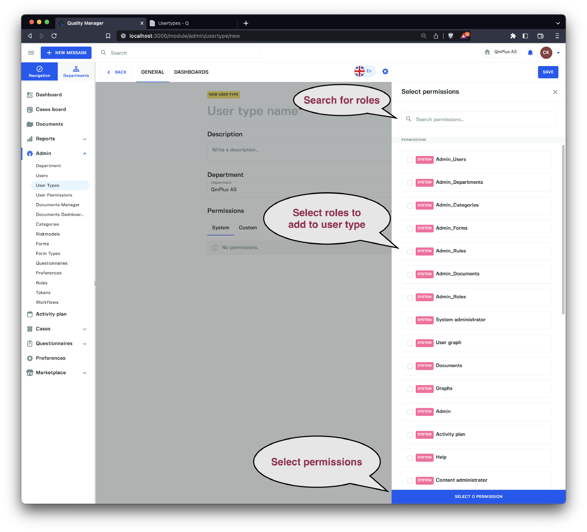Viewport: 587px width, 532px height.
Task: Expand the Marketplace menu chevron
Action: (85, 373)
